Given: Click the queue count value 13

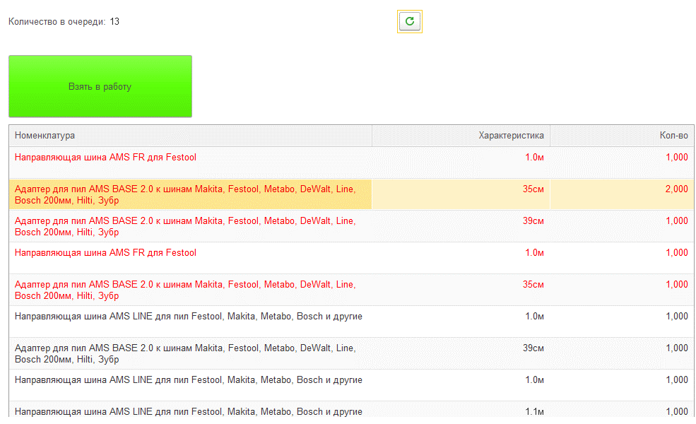Looking at the screenshot, I should [114, 22].
